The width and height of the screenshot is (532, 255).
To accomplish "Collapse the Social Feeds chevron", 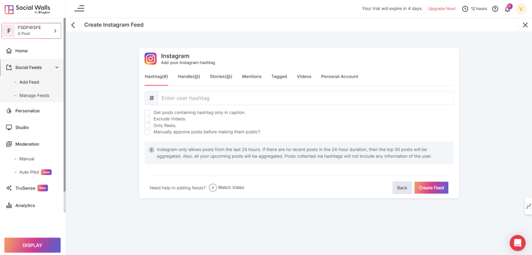I will tap(57, 68).
